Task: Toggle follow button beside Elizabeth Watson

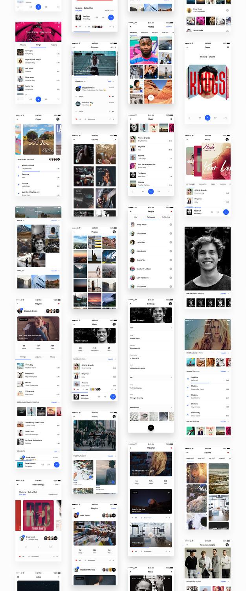Action: coord(171,269)
